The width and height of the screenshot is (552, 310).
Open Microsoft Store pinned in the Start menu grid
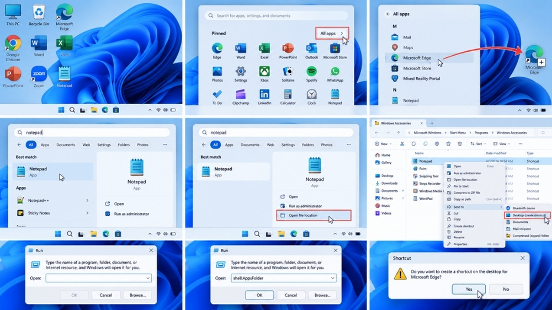(x=335, y=51)
